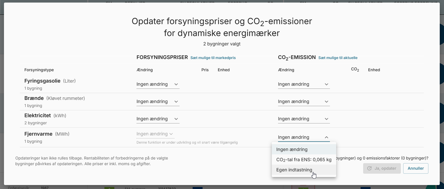Click the 'Ja, opdater' button
The height and width of the screenshot is (189, 444).
tap(382, 168)
